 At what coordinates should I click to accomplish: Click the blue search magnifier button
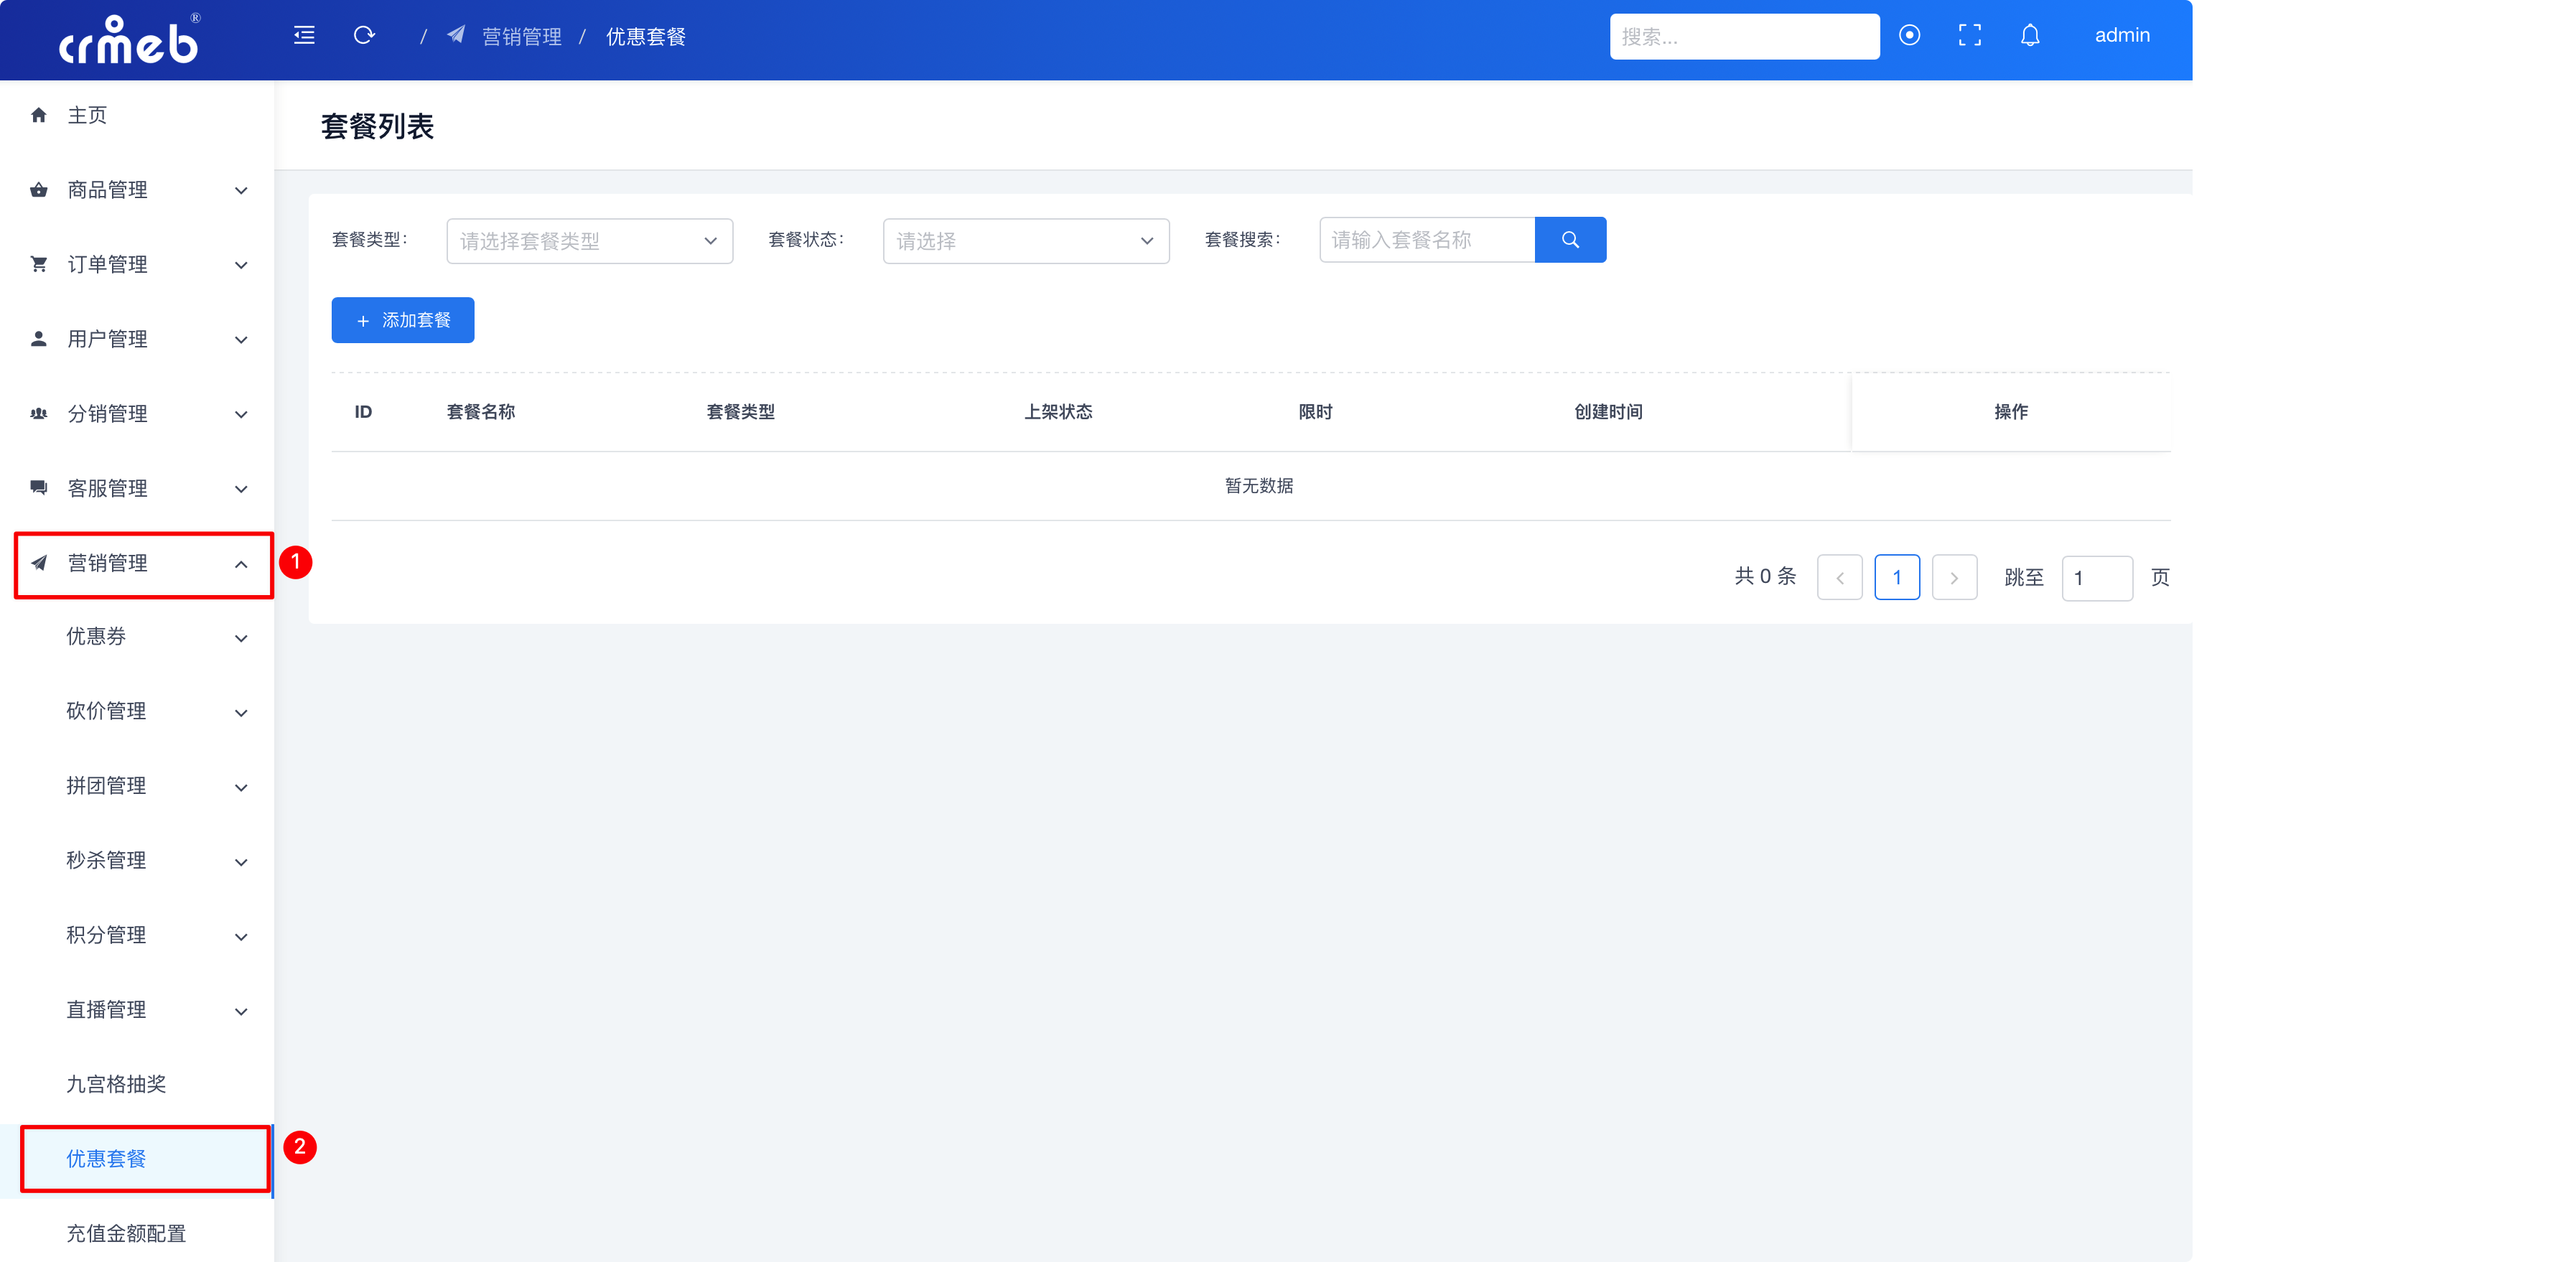pos(1570,240)
